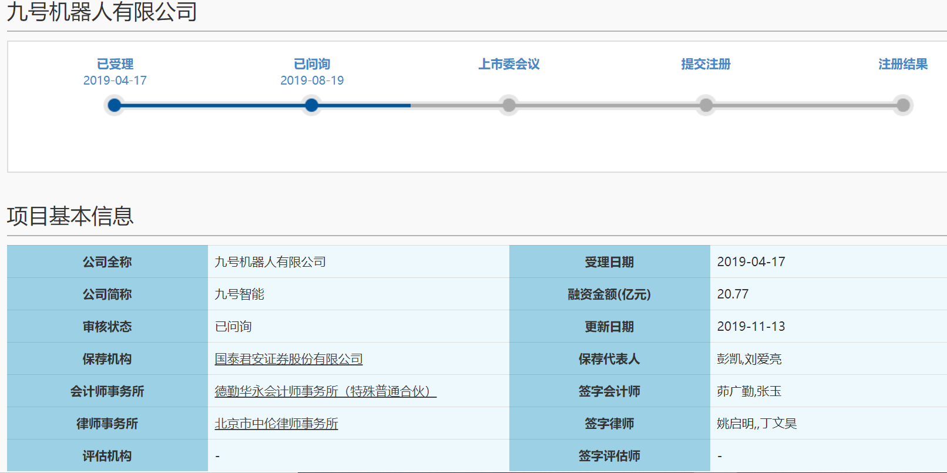Click the 茆广勤,张玉 value cell
Screen dimensions: 947x473
[828, 391]
